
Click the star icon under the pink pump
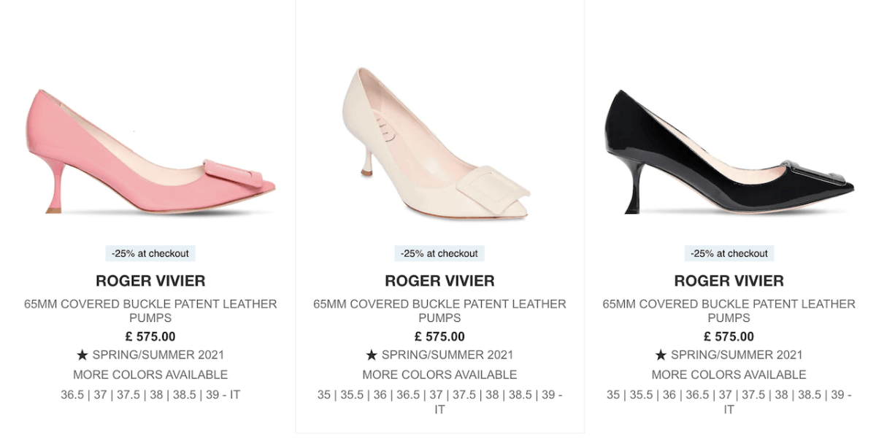pos(82,355)
